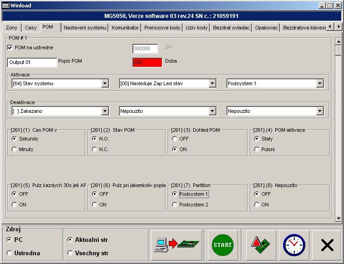Viewport: 344px width, 264px height.
Task: Click the red Doba value field
Action: (x=147, y=62)
